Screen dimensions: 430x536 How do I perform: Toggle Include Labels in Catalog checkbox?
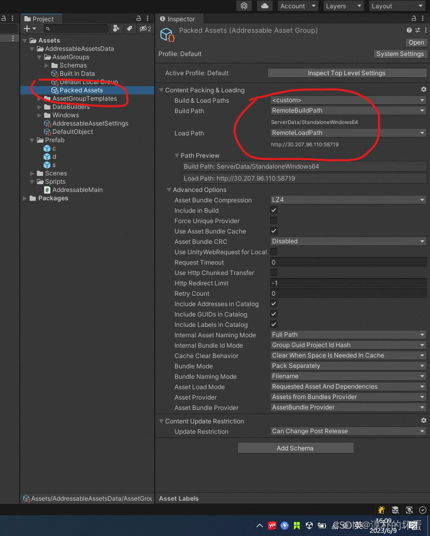[274, 324]
